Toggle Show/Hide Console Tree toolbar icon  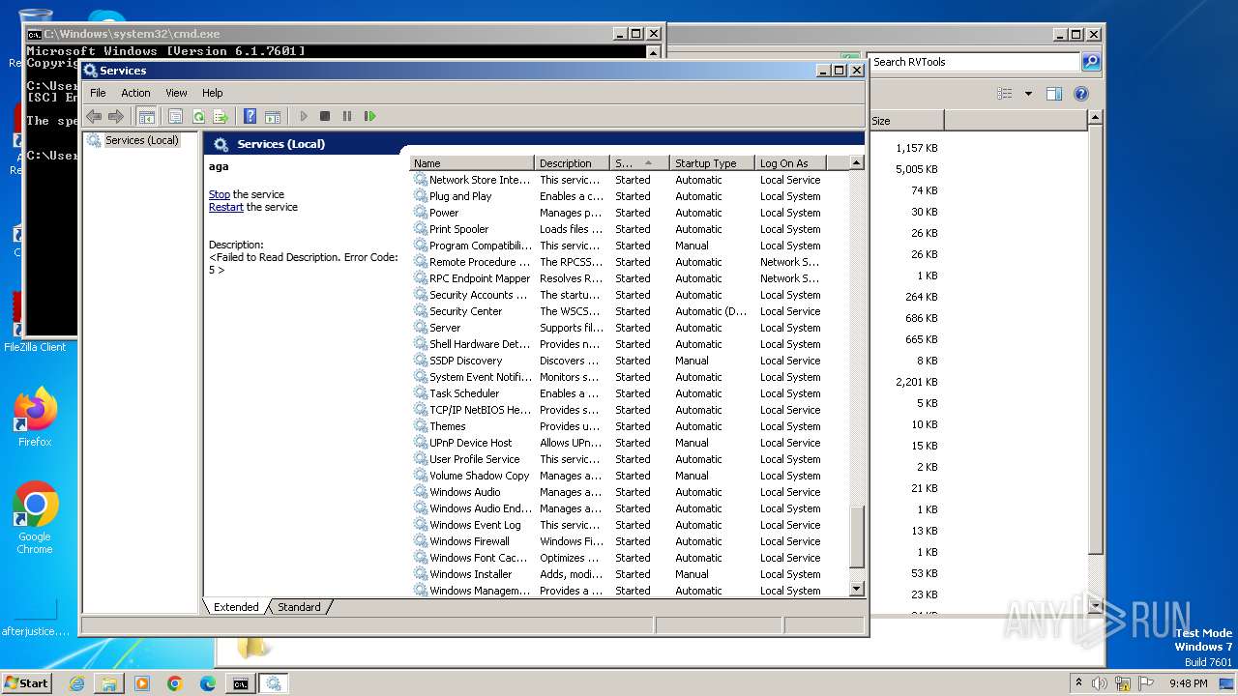click(x=146, y=116)
